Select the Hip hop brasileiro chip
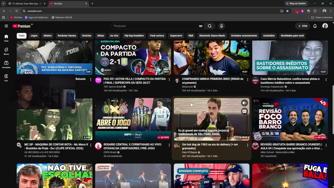Viewport: 334px width, 188px height. (x=134, y=36)
